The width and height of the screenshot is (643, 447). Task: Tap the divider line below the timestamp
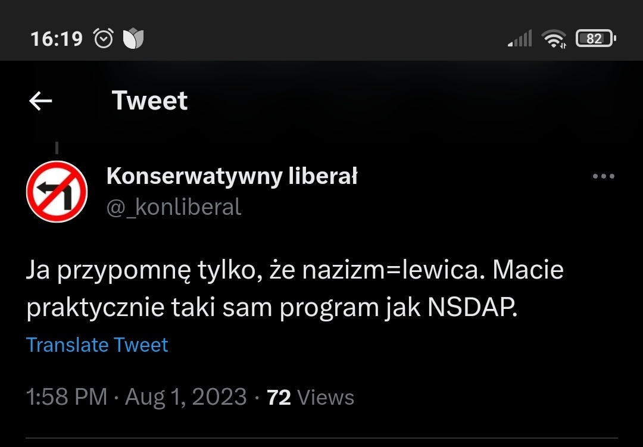pyautogui.click(x=321, y=439)
